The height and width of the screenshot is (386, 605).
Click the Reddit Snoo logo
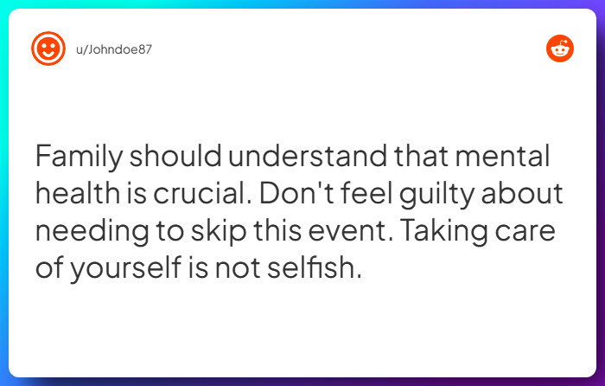[560, 48]
